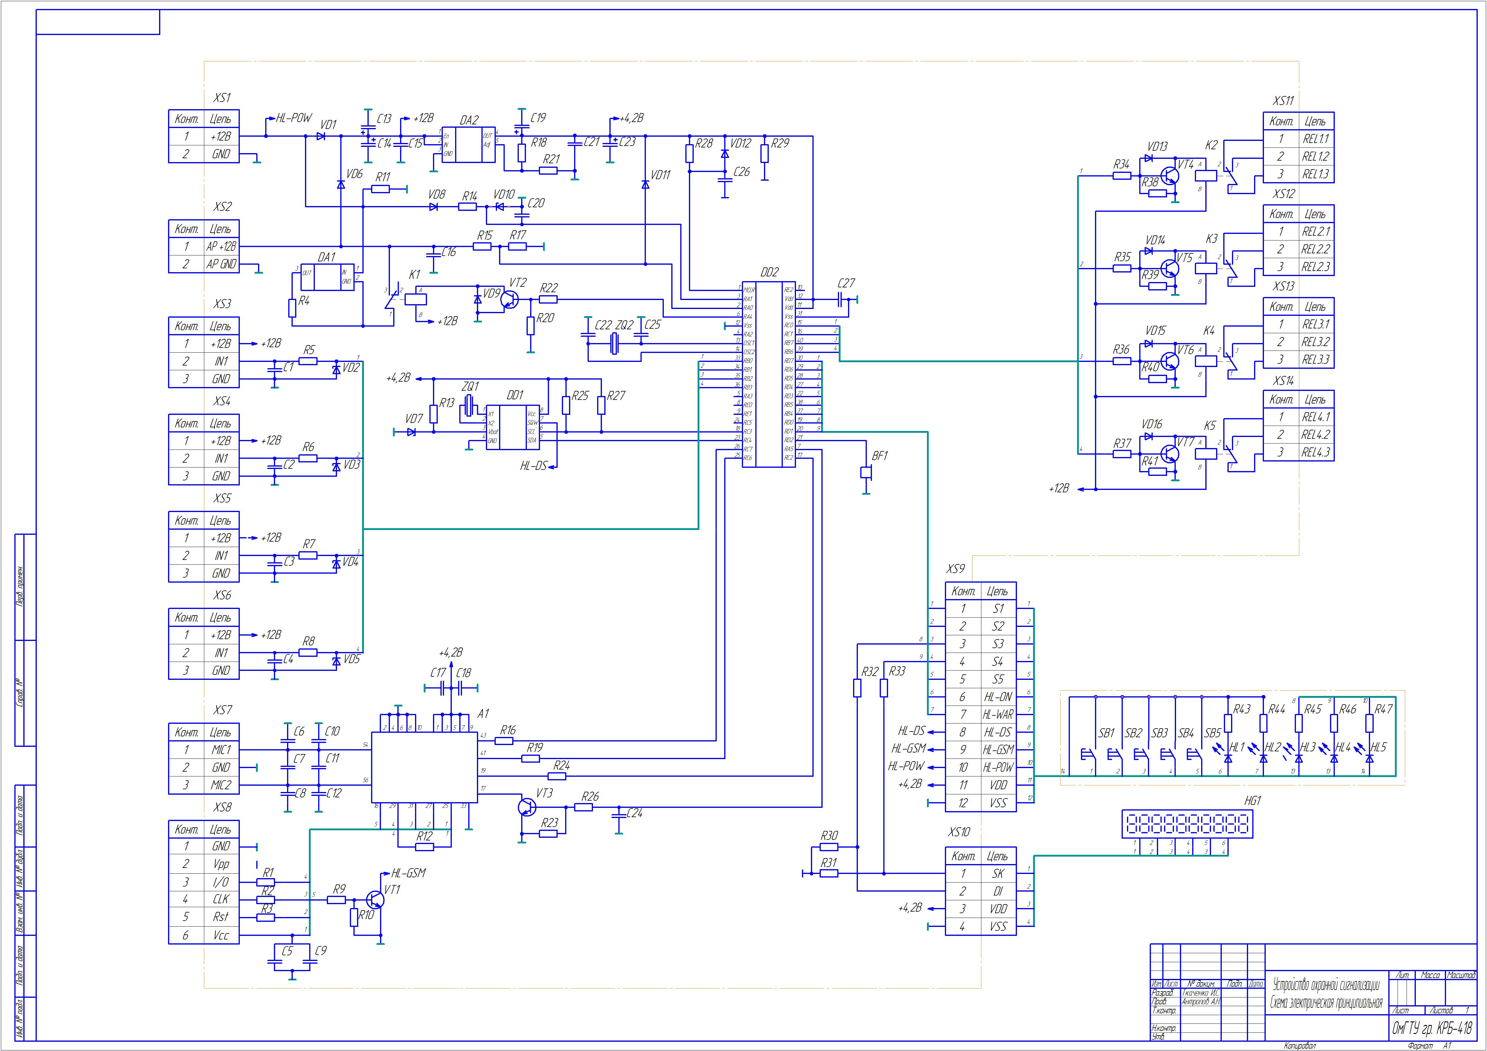This screenshot has width=1487, height=1051.
Task: Select the ZQ2 crystal designator
Action: [x=624, y=325]
